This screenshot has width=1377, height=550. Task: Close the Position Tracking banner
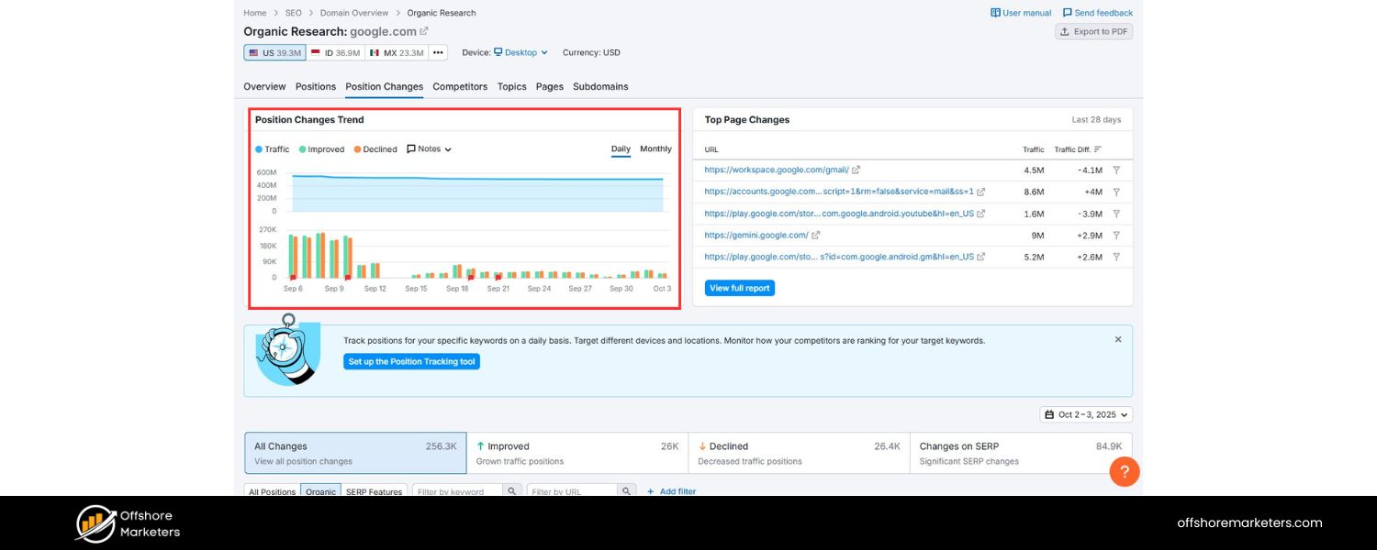[x=1118, y=339]
